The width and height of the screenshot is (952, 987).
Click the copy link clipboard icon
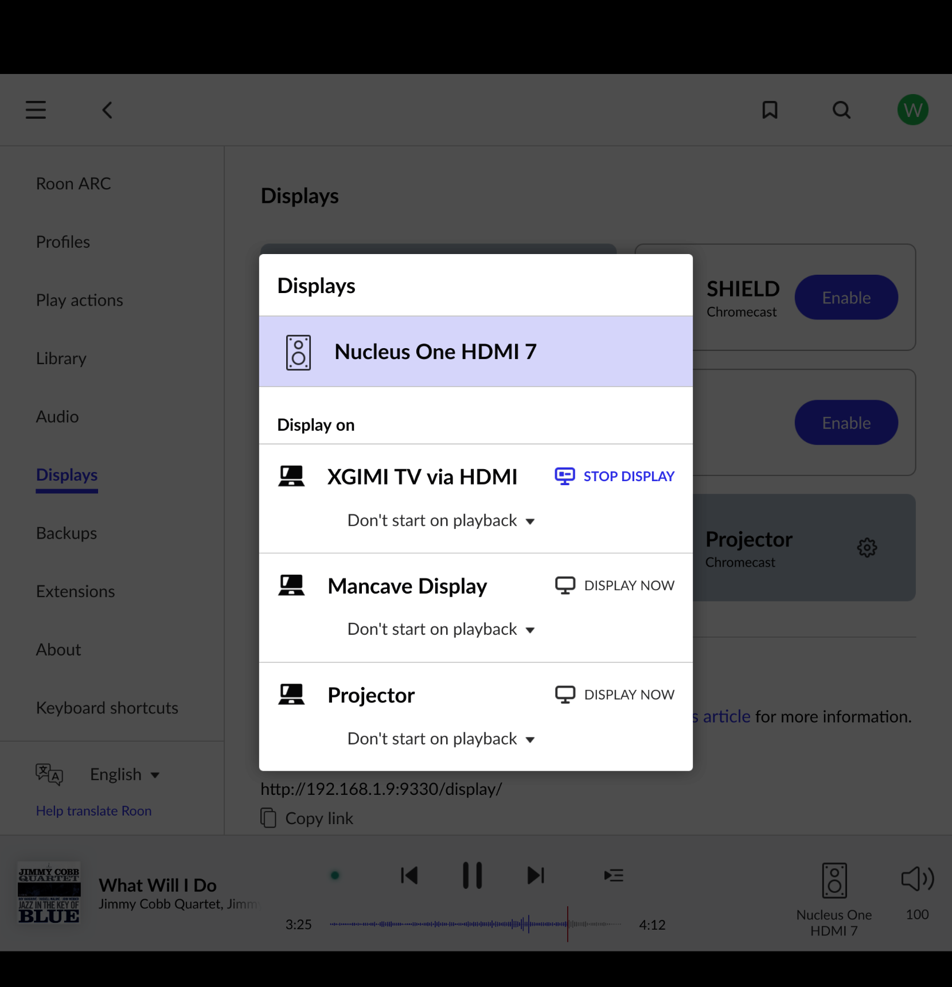point(268,818)
